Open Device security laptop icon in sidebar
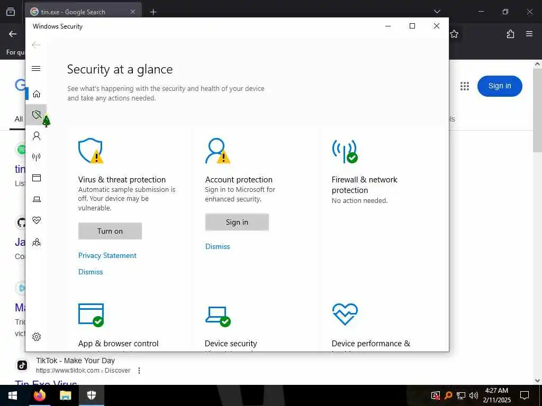This screenshot has width=542, height=406. [x=37, y=199]
